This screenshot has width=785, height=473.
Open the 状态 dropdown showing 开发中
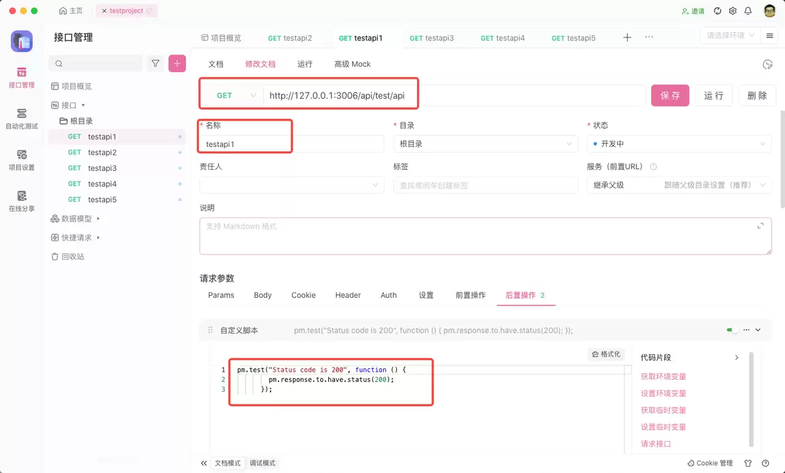click(679, 144)
